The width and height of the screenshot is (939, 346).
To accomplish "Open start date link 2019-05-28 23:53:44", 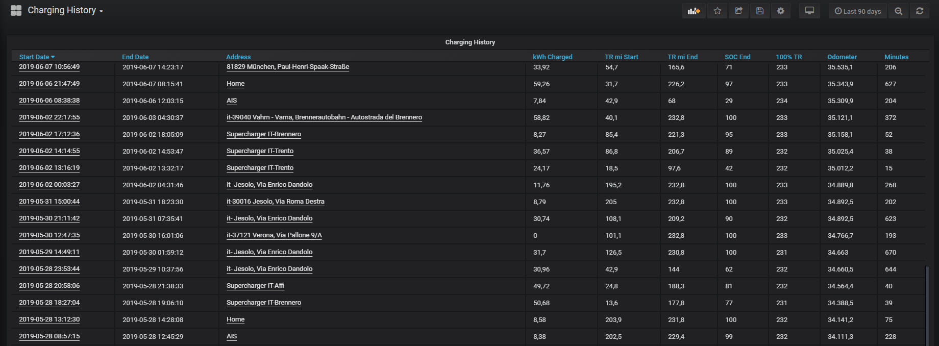I will (50, 269).
